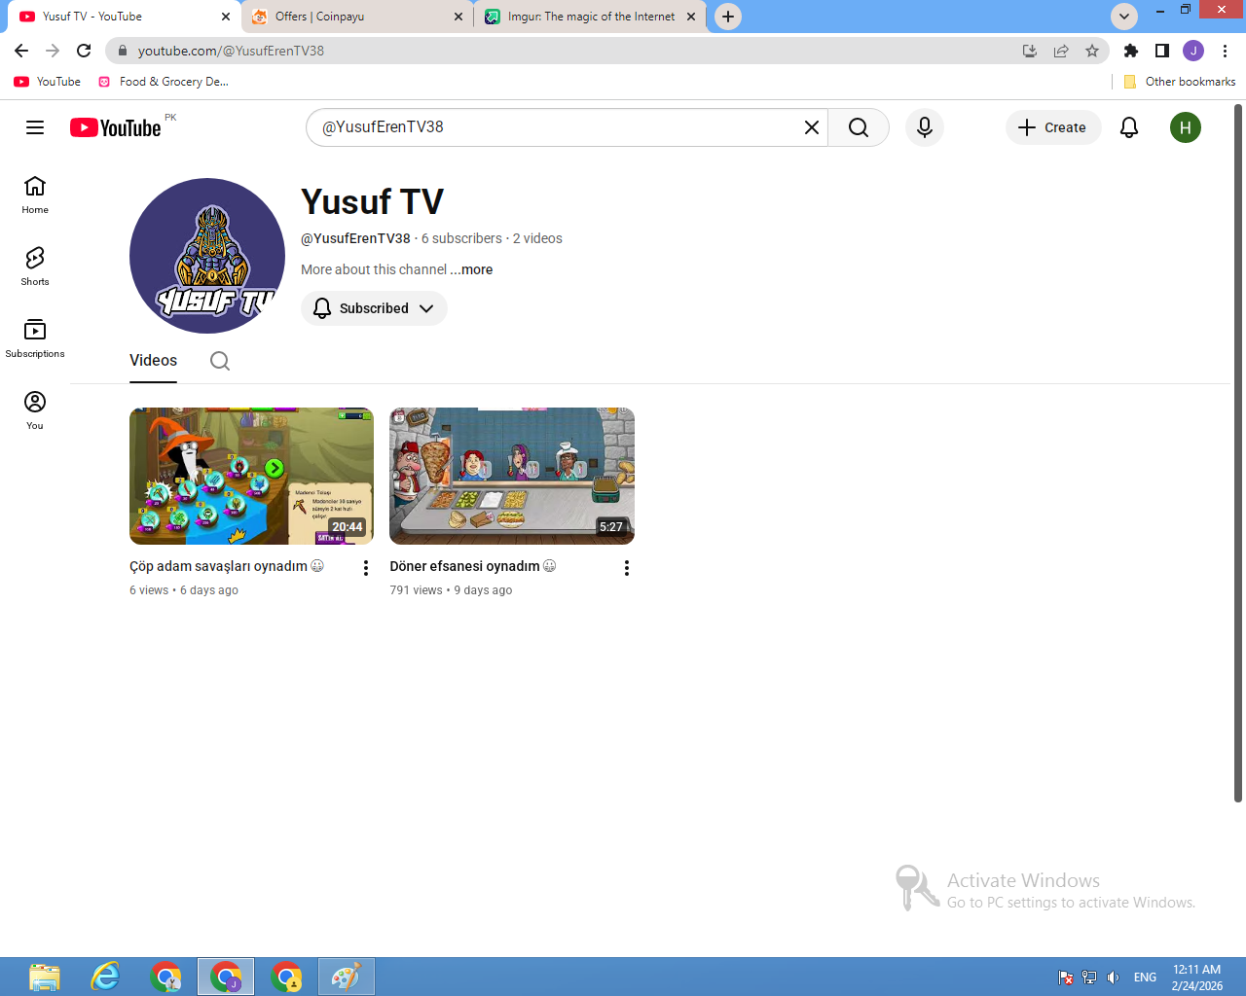Open the YouTube hamburger guide menu

35,127
